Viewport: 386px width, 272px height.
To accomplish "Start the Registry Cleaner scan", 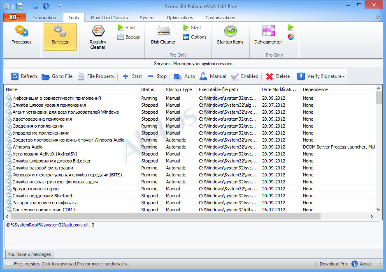I will pyautogui.click(x=127, y=27).
